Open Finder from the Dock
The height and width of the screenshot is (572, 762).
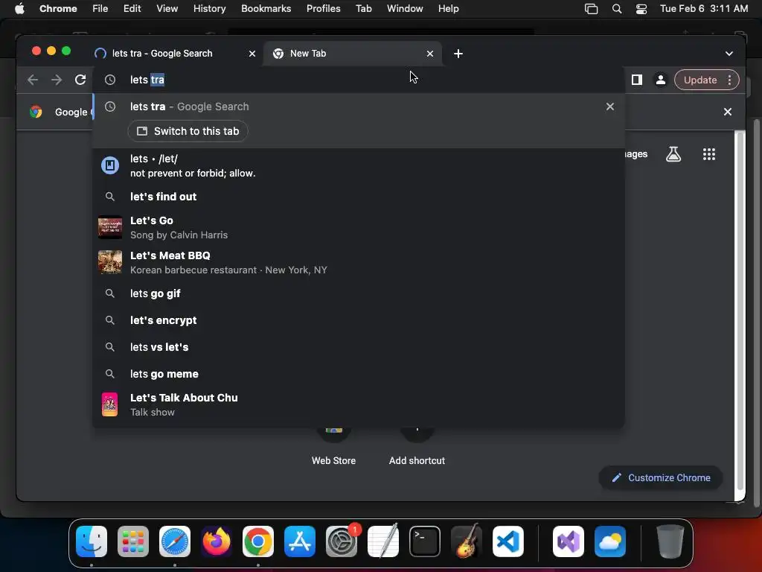click(92, 541)
